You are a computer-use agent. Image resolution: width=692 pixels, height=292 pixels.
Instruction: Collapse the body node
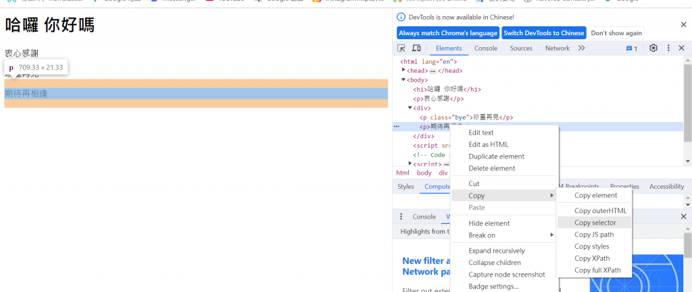pyautogui.click(x=403, y=80)
